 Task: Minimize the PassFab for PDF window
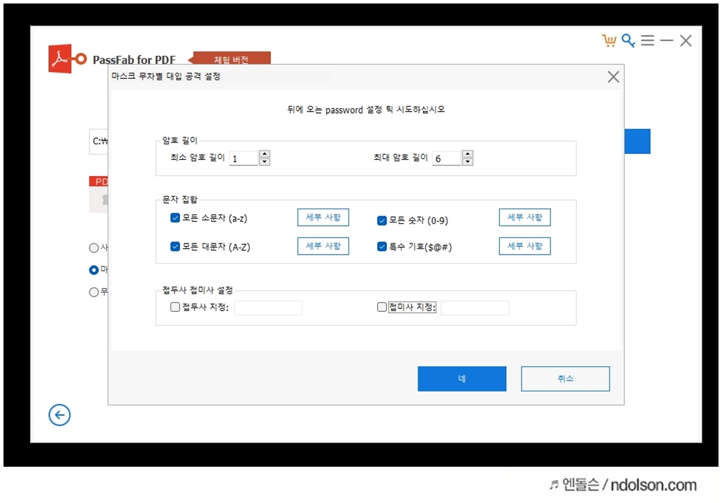666,41
